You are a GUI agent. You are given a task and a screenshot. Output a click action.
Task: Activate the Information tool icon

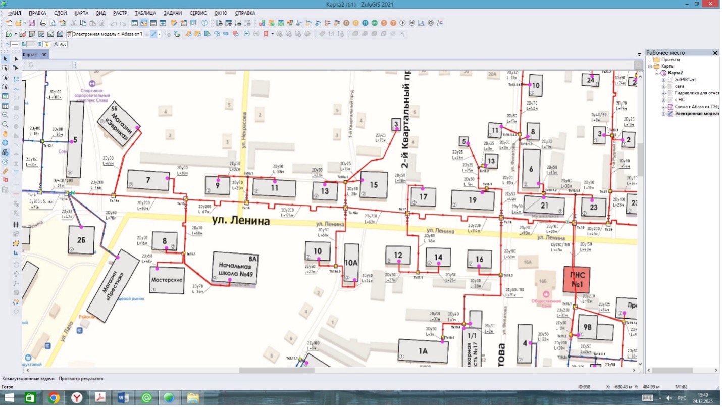point(5,143)
